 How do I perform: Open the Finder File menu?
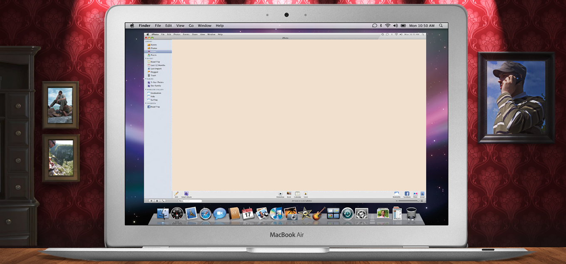pyautogui.click(x=158, y=26)
